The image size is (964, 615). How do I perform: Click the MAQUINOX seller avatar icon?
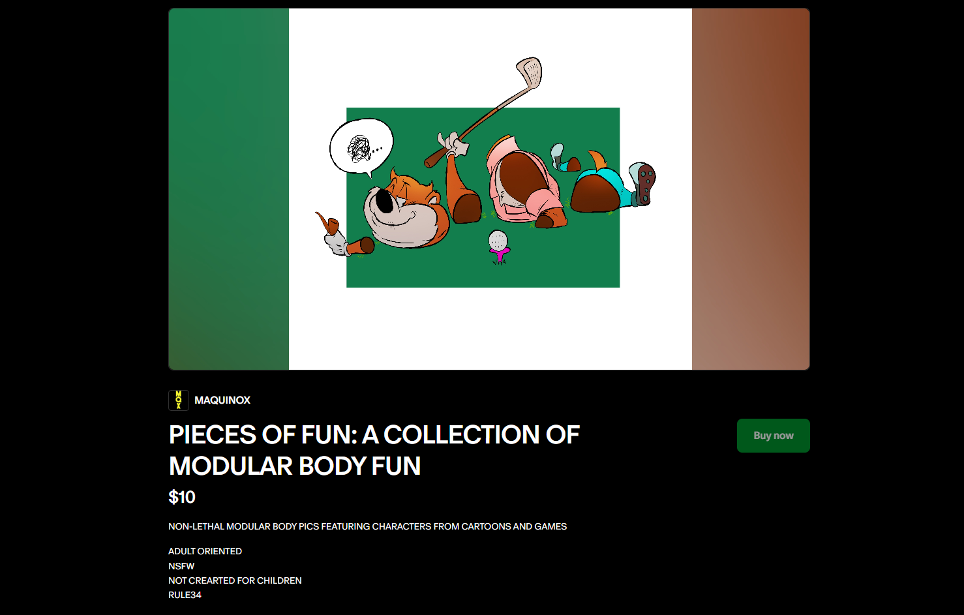179,400
